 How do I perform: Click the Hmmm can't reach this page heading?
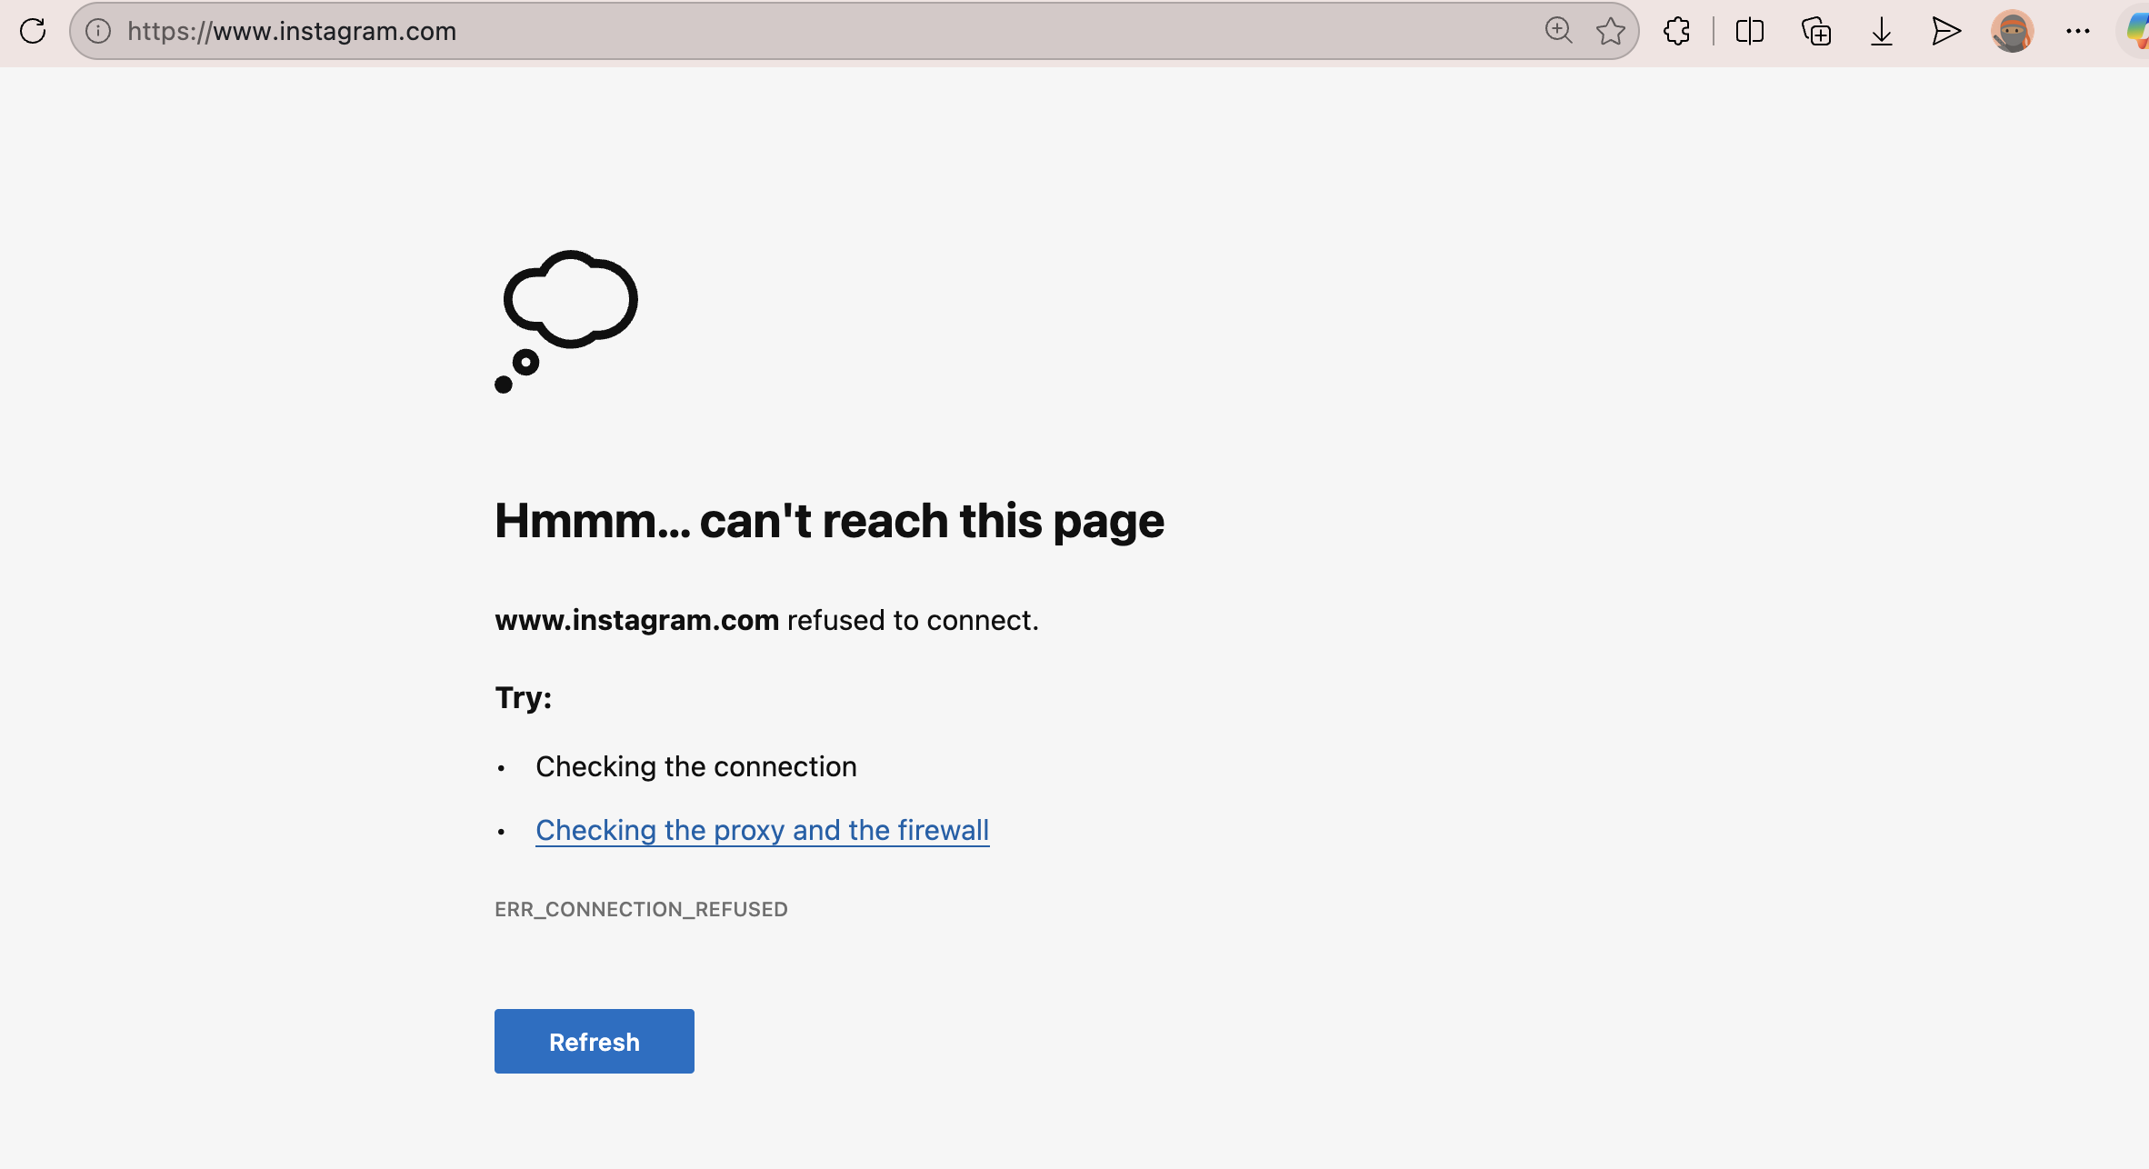[829, 520]
